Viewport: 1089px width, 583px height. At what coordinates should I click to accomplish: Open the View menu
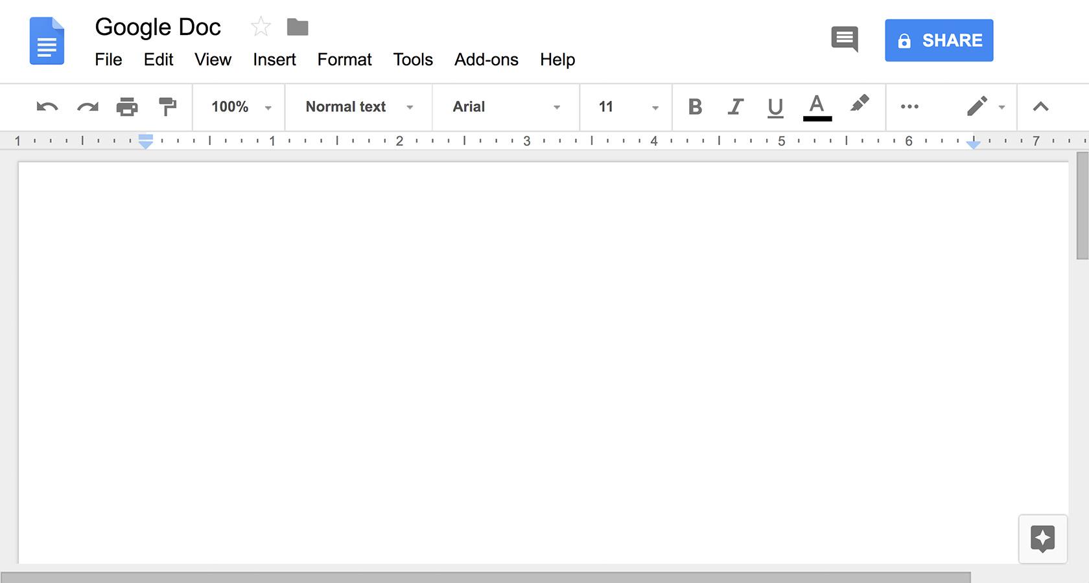(x=213, y=60)
